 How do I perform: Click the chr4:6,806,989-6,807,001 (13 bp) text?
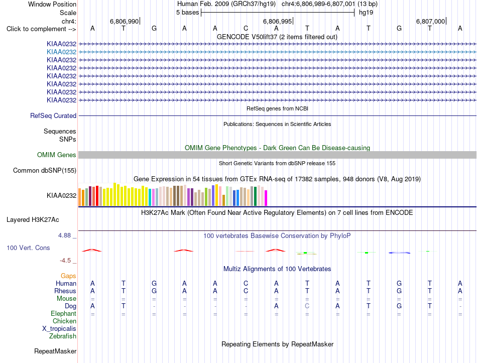329,4
